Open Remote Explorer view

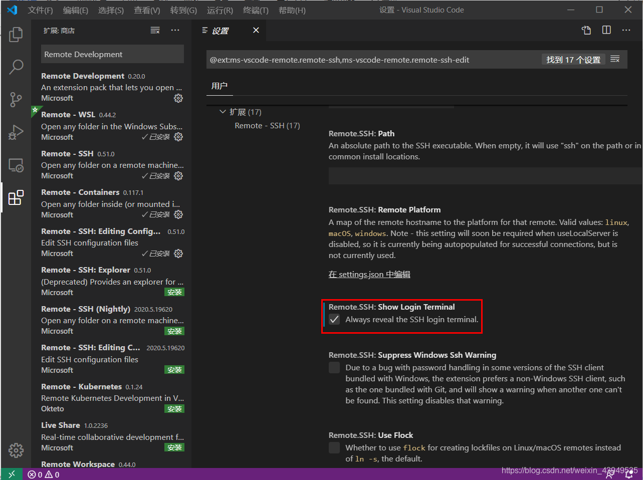[x=16, y=165]
